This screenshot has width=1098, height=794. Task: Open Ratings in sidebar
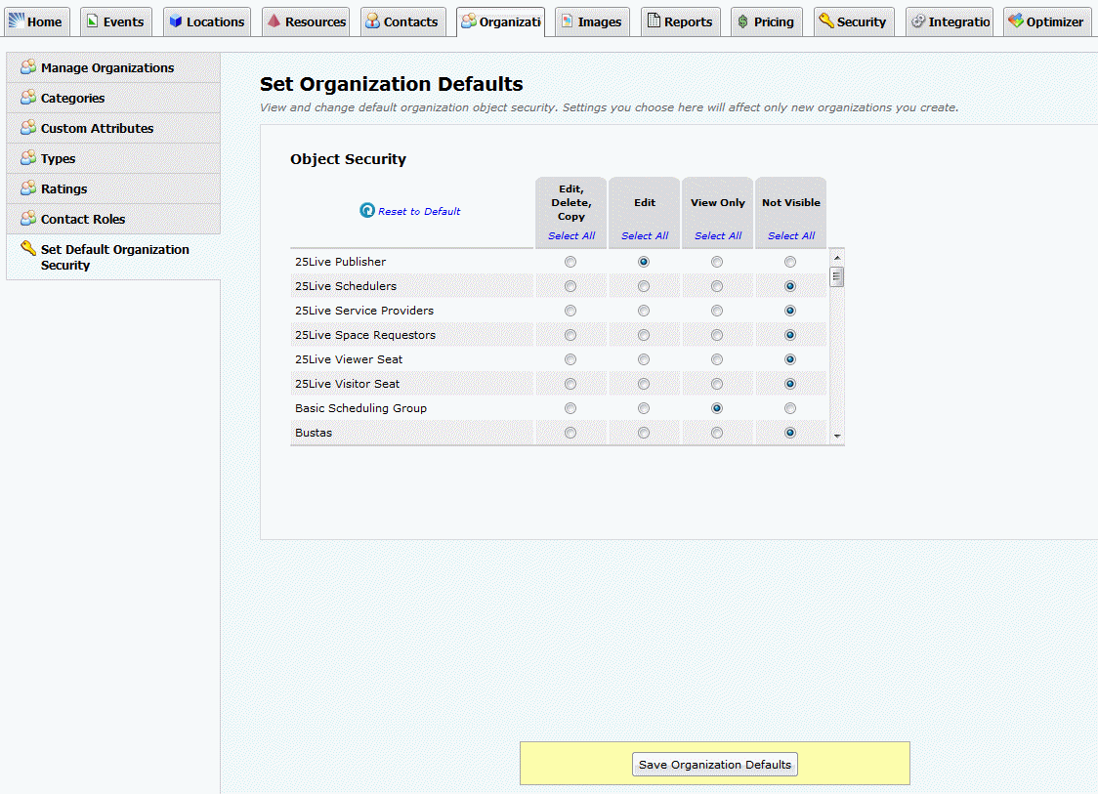tap(113, 189)
